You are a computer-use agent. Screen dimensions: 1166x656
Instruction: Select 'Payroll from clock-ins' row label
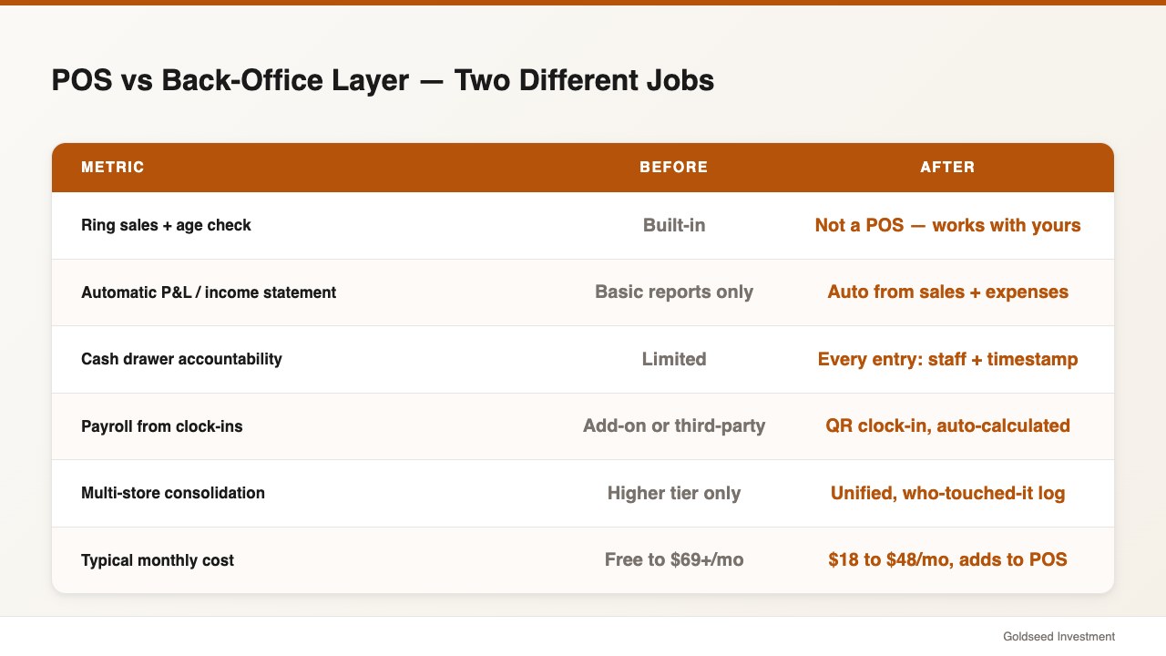click(162, 426)
